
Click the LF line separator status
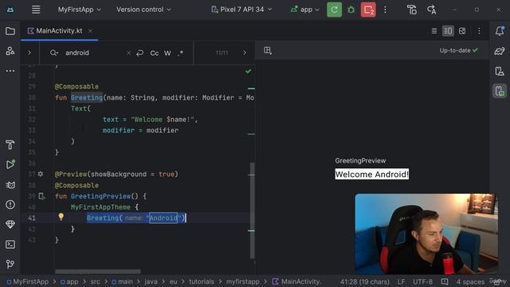(401, 281)
